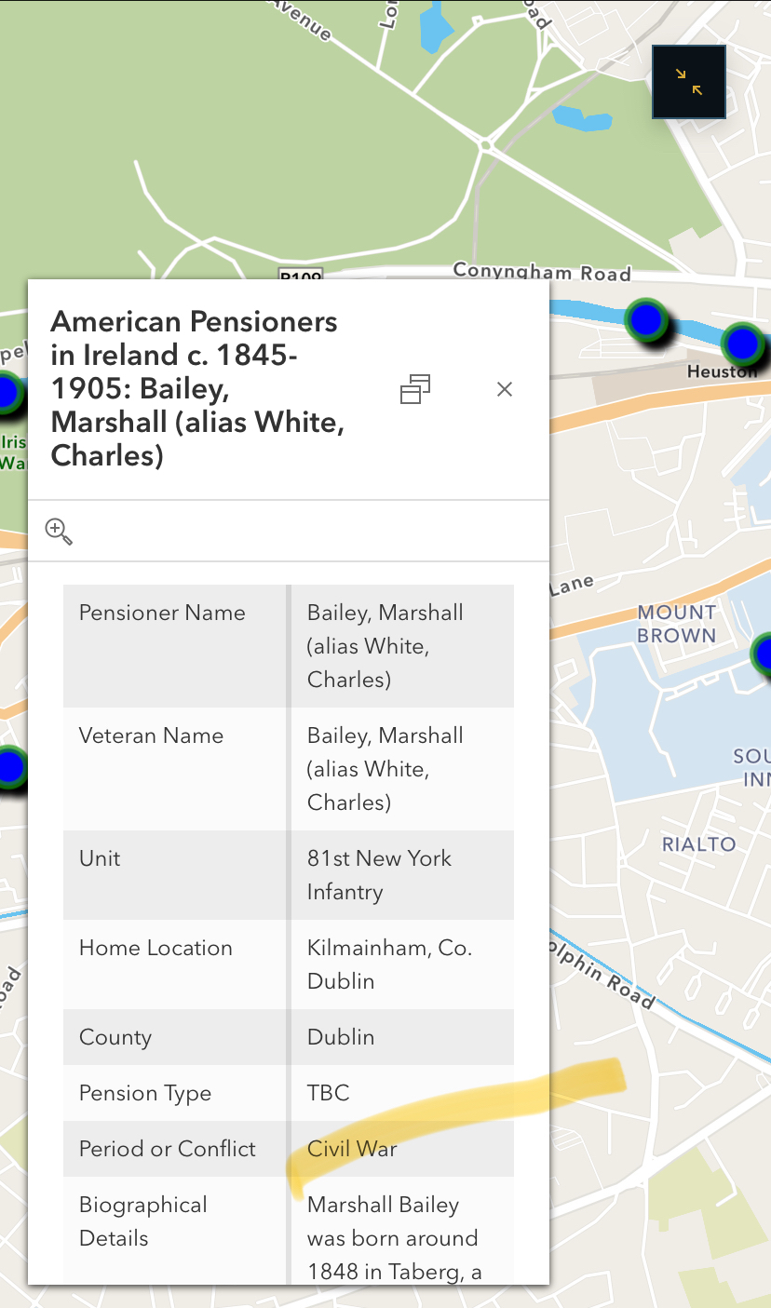Click the Heuston station label

coord(722,371)
